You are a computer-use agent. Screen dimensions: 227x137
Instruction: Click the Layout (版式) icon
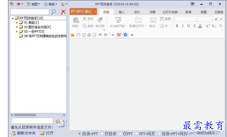(153, 20)
